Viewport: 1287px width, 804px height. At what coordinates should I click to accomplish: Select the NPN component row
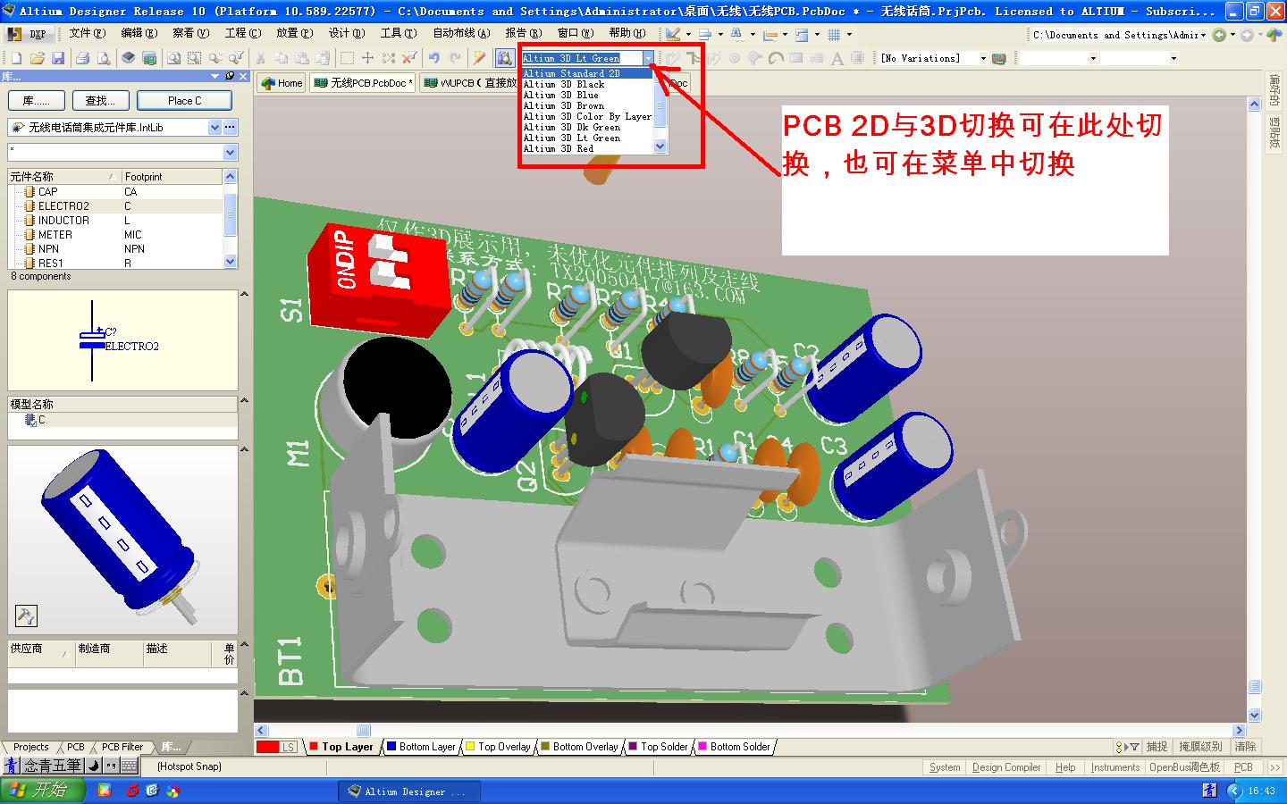coord(115,248)
